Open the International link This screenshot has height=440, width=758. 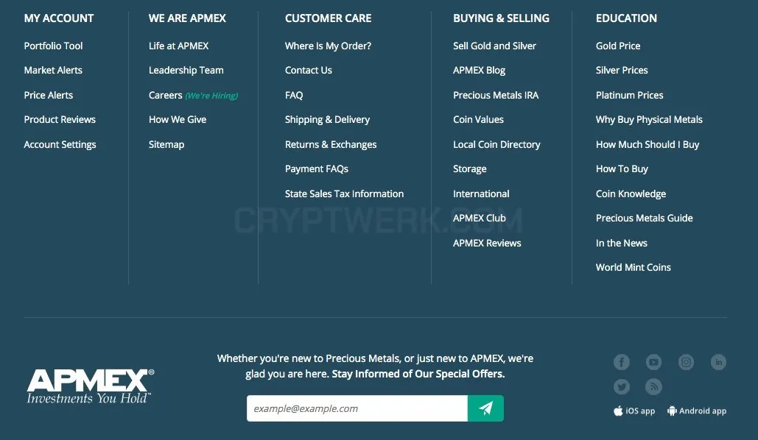[x=481, y=194]
